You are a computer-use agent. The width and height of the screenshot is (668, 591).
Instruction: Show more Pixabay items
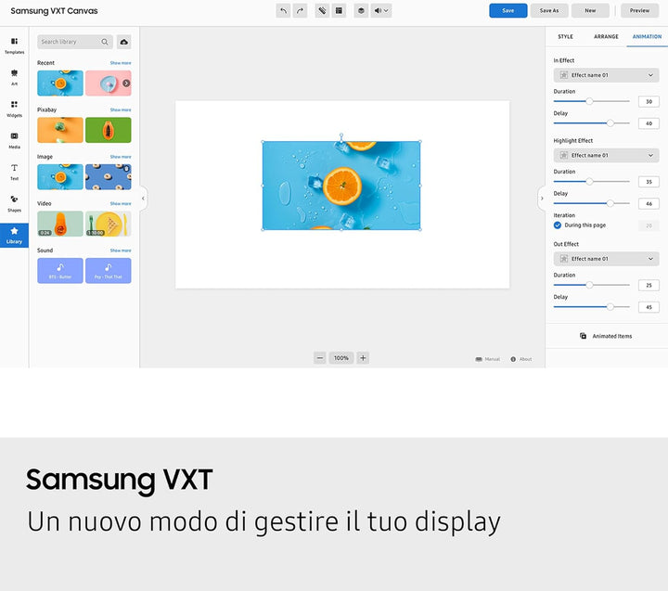[121, 109]
